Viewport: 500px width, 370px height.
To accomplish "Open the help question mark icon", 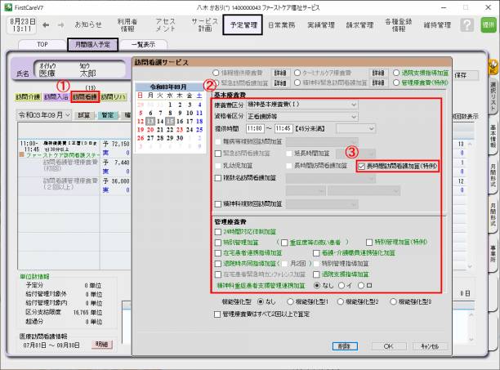I will 466,25.
